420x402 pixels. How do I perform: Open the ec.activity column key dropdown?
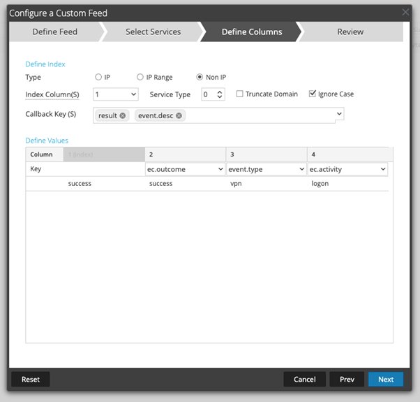(x=347, y=169)
